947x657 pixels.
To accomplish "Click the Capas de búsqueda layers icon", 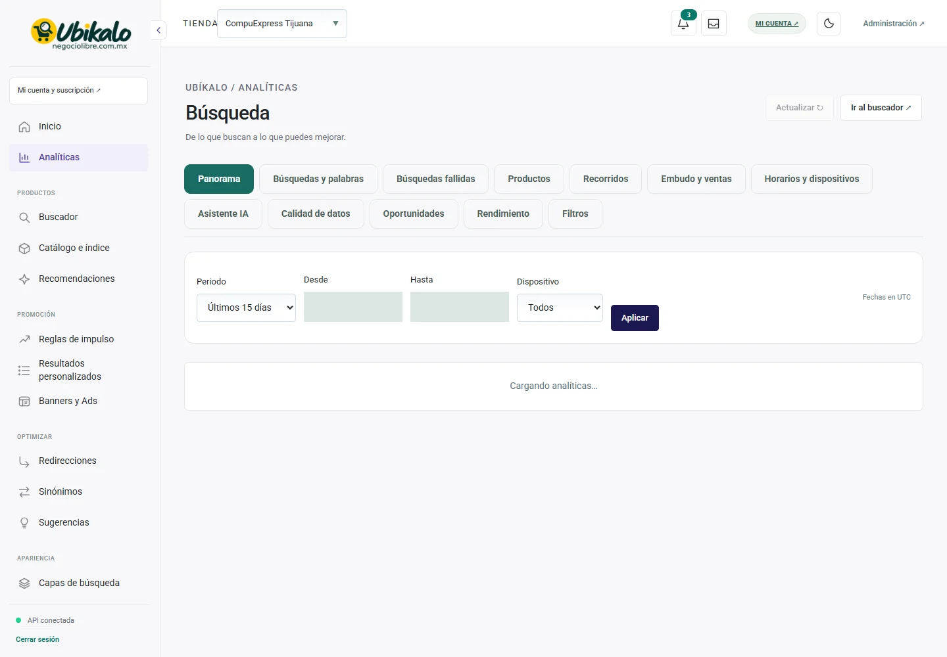I will point(24,583).
